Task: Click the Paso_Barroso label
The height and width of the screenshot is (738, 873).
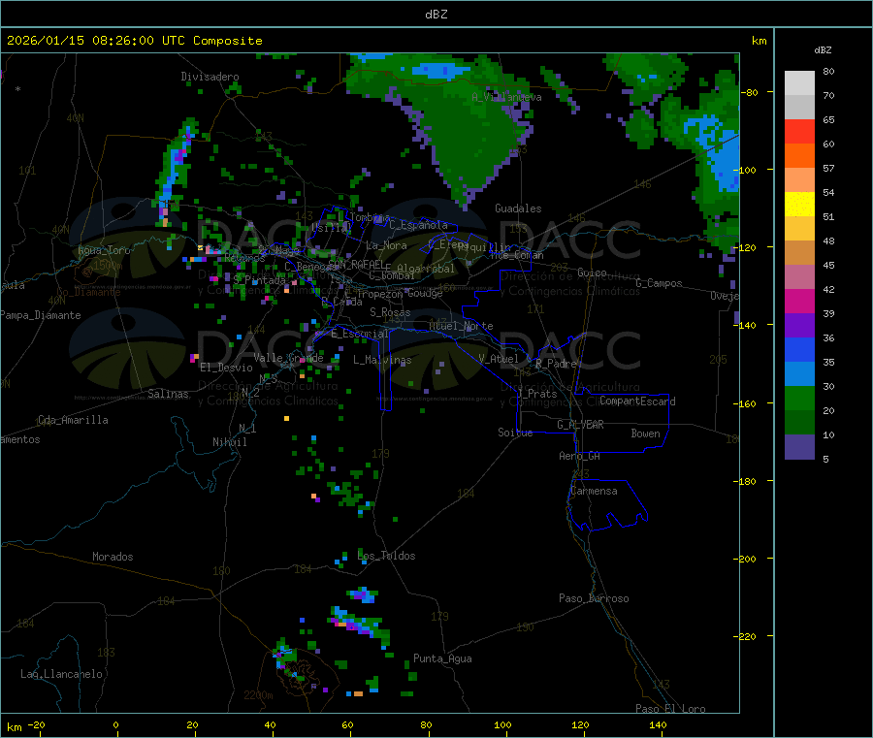Action: coord(594,599)
